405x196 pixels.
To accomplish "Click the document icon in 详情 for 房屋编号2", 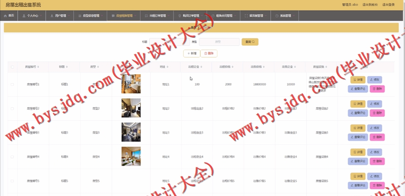I will (355, 104).
